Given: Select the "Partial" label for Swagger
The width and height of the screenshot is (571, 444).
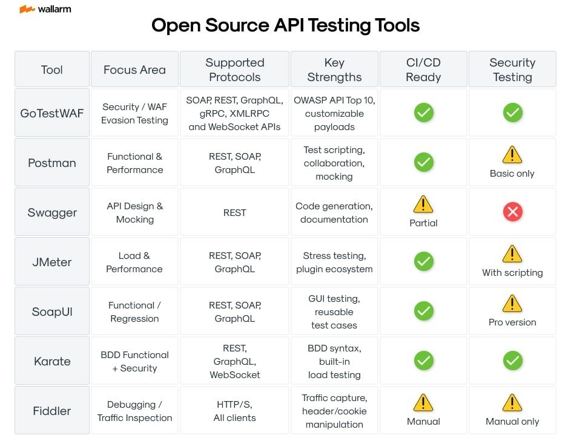Looking at the screenshot, I should point(423,223).
